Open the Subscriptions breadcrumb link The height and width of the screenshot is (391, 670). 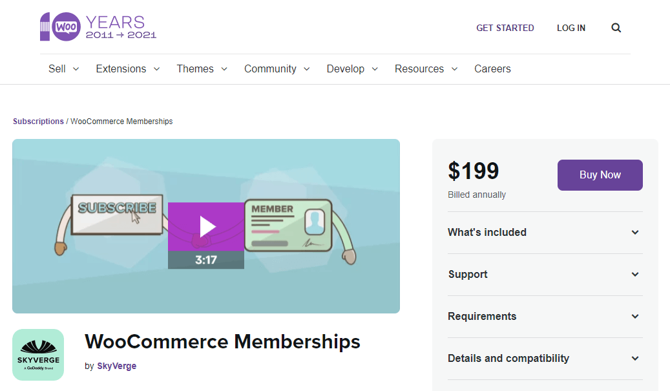point(38,122)
